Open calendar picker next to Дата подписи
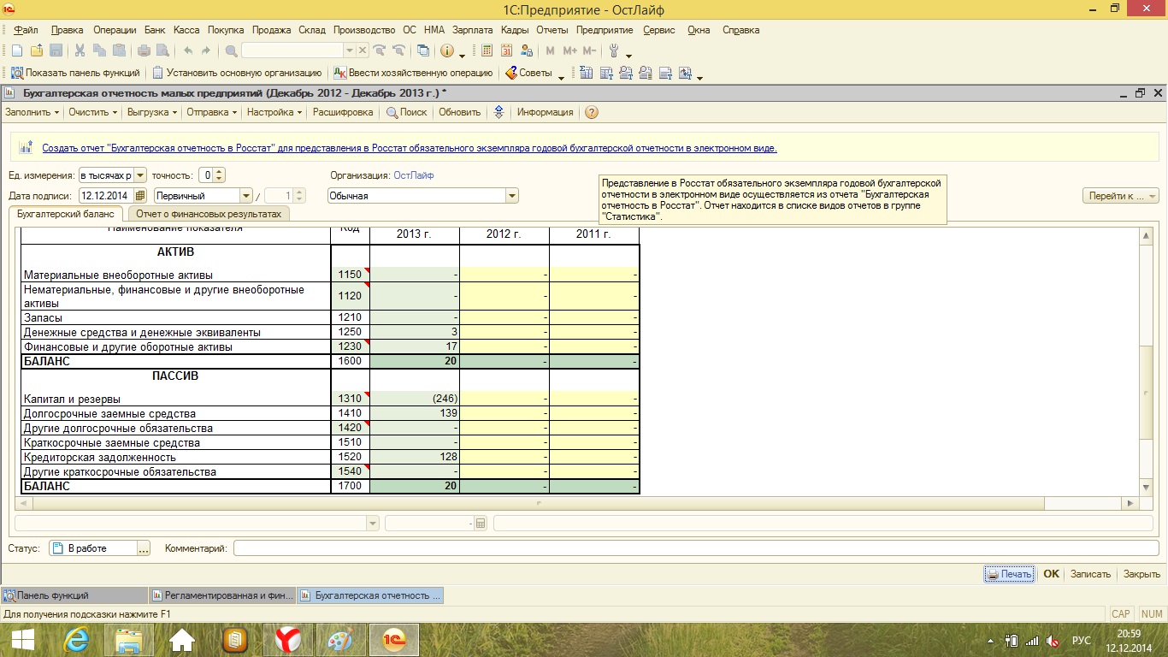This screenshot has height=657, width=1168. tap(141, 196)
